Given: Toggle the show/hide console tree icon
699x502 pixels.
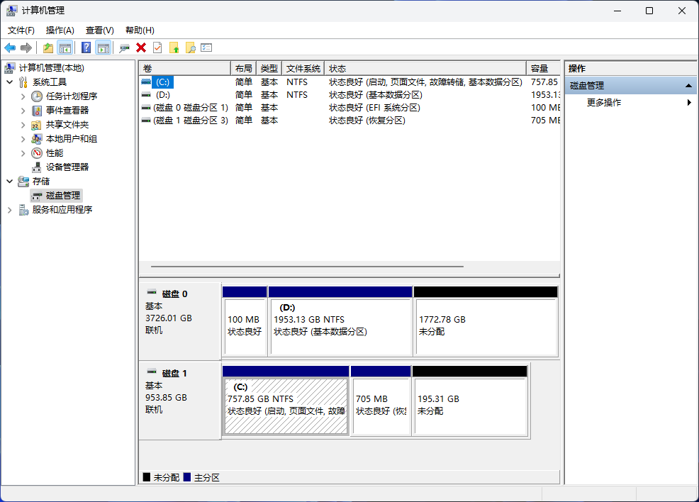Looking at the screenshot, I should coord(65,48).
